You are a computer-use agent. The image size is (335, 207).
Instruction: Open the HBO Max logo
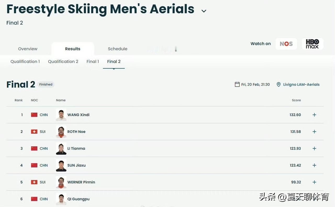[x=312, y=44]
